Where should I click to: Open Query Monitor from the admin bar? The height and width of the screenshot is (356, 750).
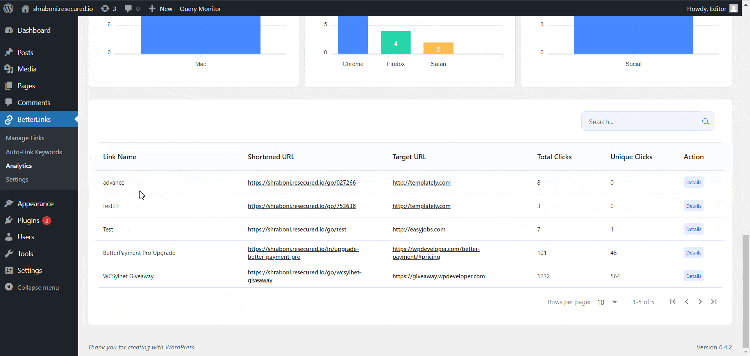point(200,8)
